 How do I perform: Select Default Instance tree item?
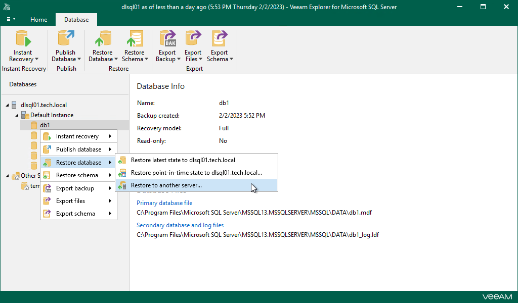(x=52, y=115)
